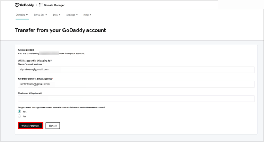Open the Settings menu
The height and width of the screenshot is (142, 264).
coord(72,15)
